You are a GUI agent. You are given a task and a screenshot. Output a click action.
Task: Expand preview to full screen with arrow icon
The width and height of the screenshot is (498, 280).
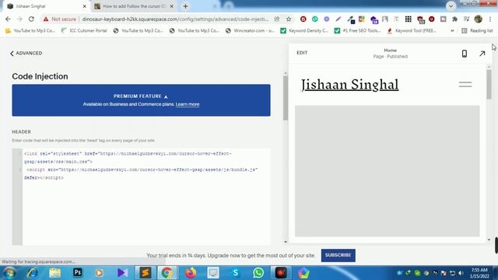[x=482, y=54]
